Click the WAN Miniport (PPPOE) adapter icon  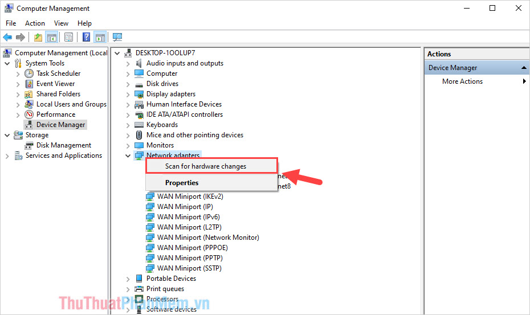coord(150,248)
